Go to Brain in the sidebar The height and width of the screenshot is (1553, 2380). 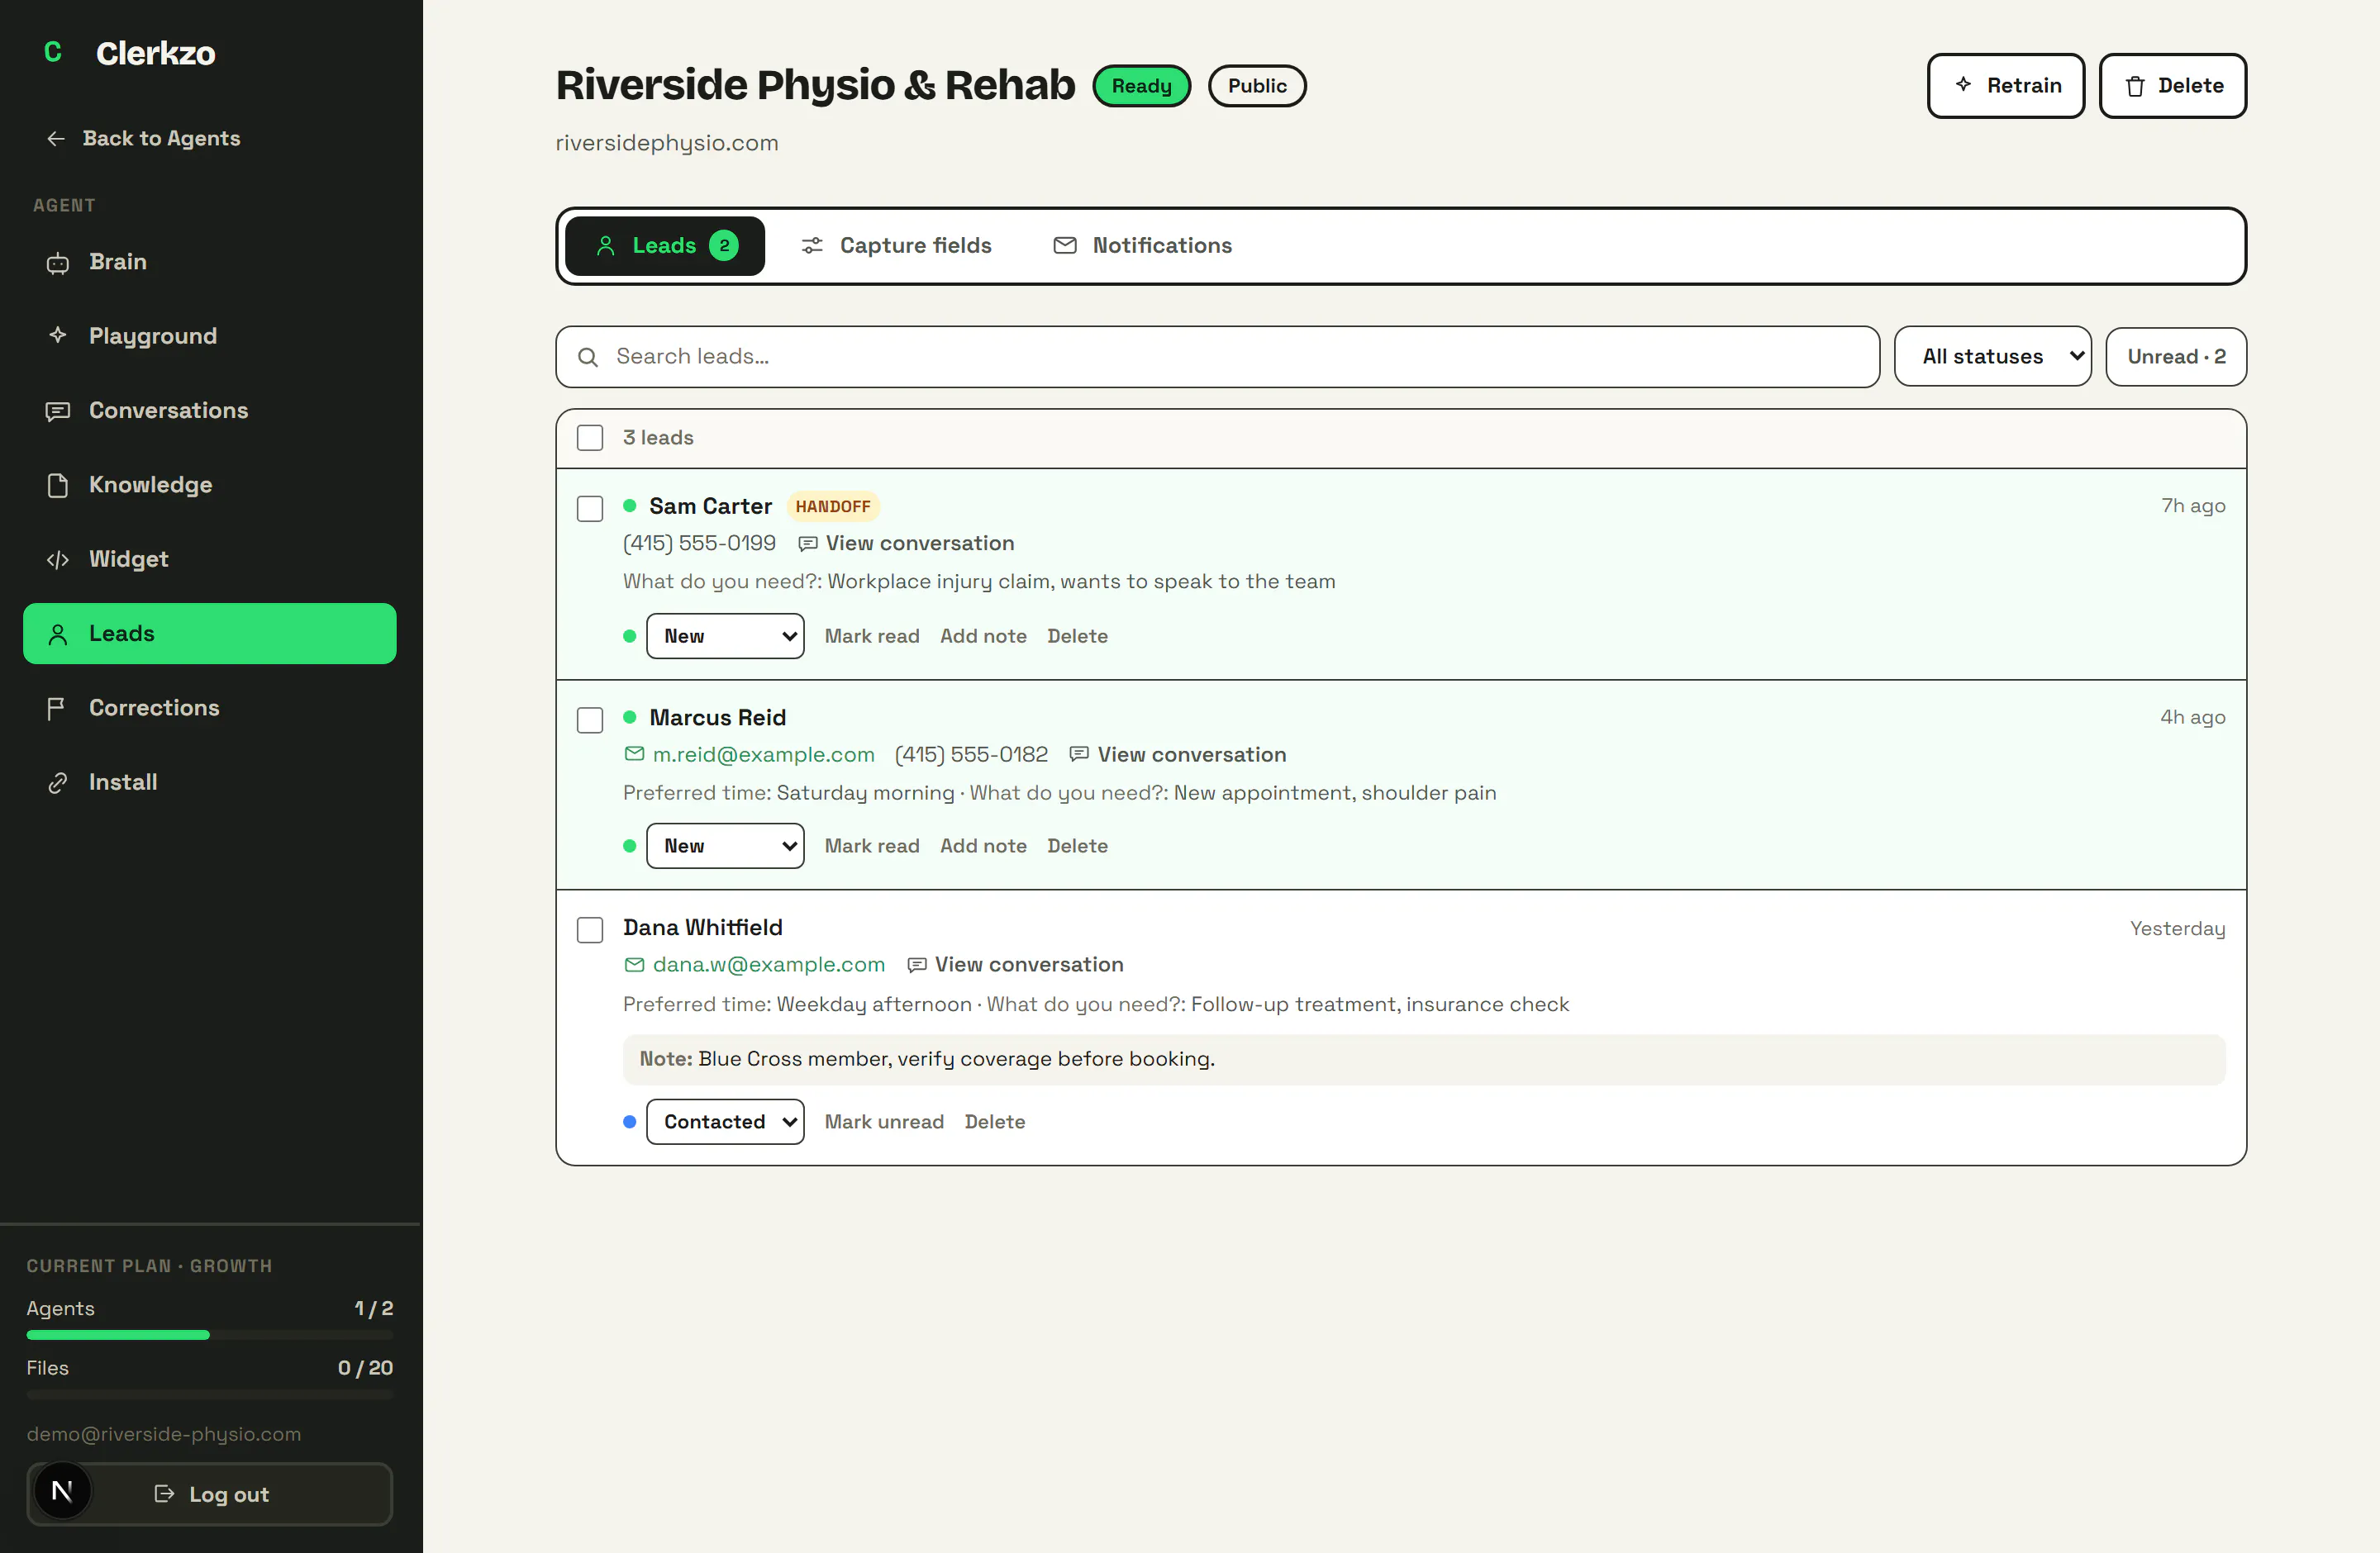210,262
